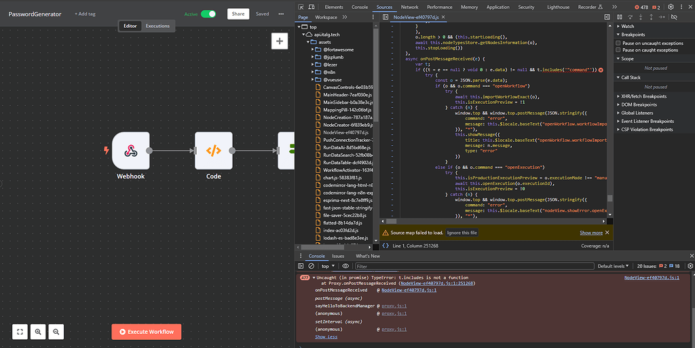
Task: Switch to the Network tab
Action: click(x=409, y=7)
